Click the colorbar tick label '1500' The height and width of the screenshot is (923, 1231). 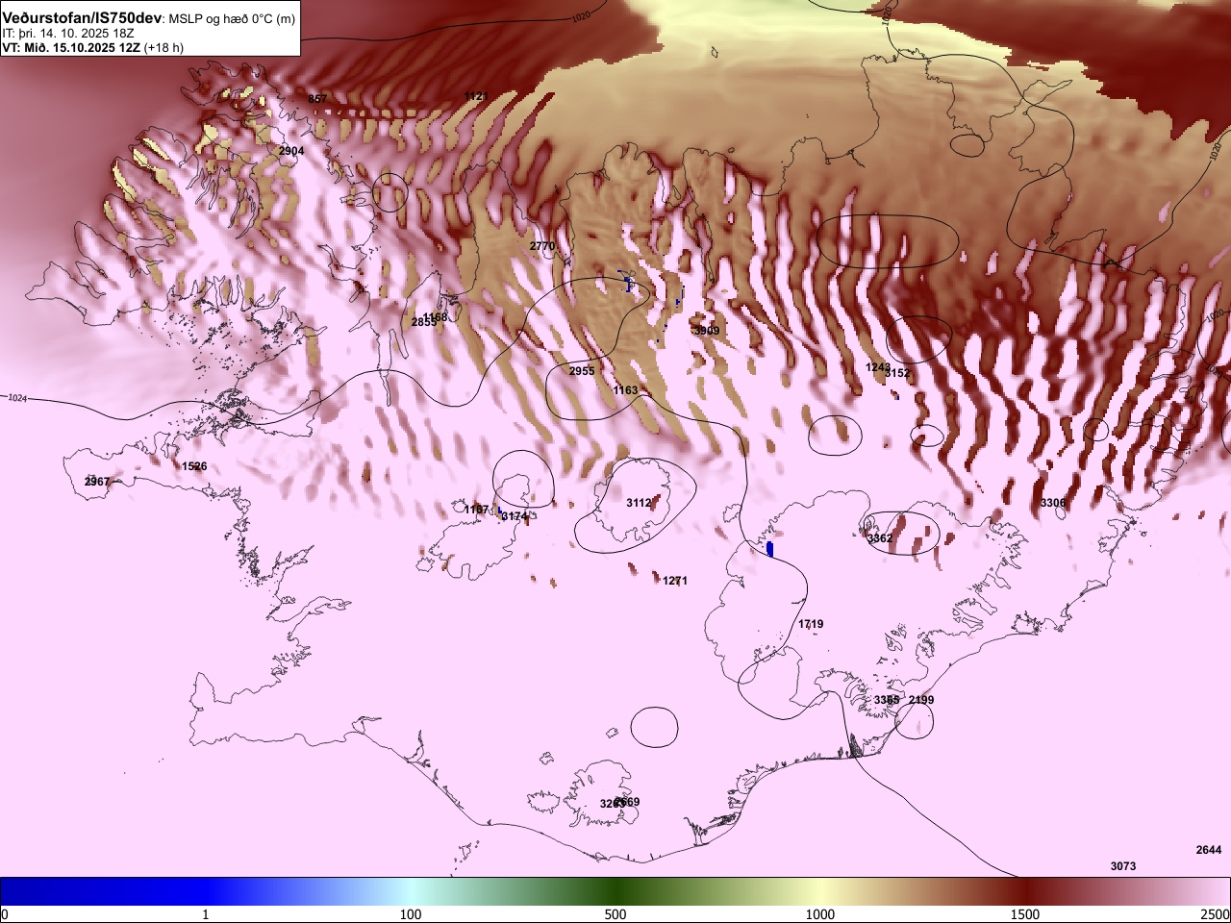pos(1025,913)
